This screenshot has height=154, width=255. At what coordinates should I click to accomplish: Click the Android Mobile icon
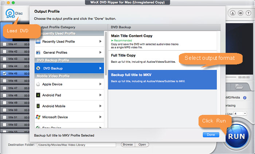click(x=38, y=106)
